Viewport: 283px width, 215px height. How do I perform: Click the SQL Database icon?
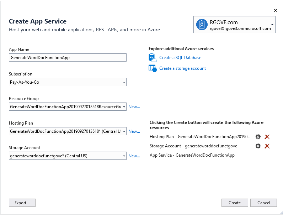pos(153,58)
